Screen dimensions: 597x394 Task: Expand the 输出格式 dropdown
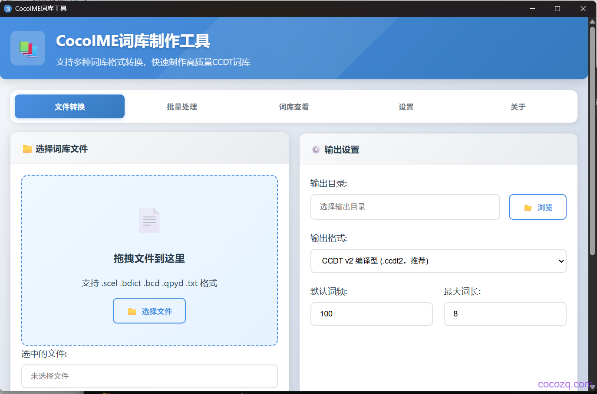coord(439,261)
